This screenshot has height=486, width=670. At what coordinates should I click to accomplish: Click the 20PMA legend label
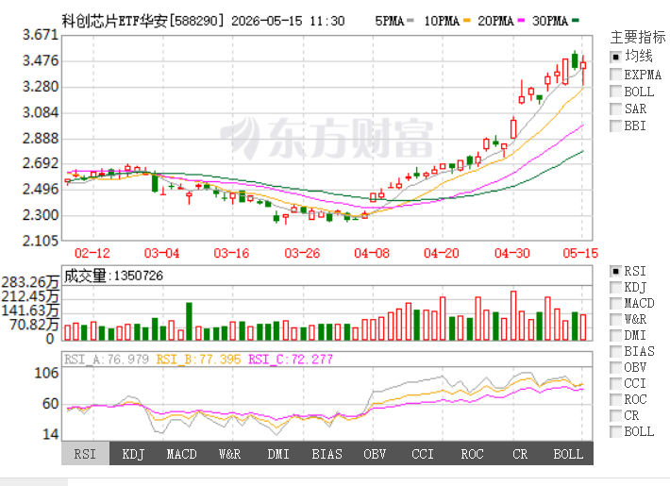pyautogui.click(x=495, y=21)
